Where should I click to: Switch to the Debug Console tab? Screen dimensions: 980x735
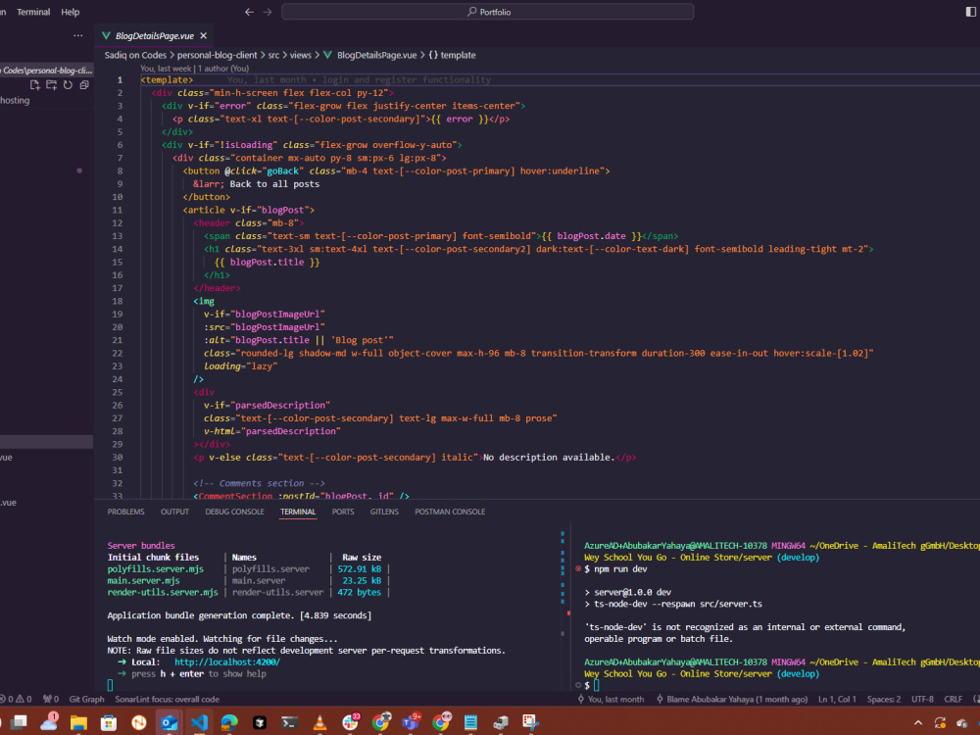click(234, 512)
